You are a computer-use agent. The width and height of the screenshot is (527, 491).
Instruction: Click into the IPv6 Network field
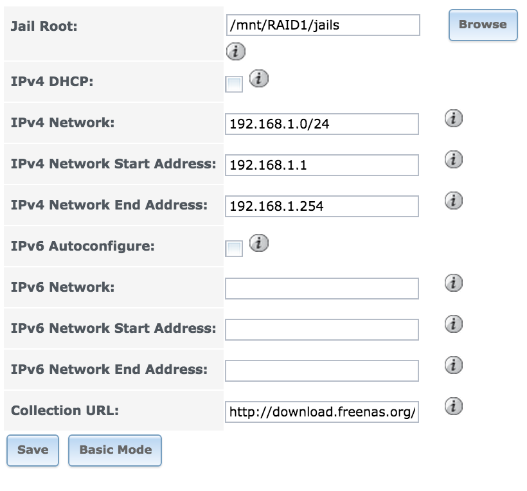[322, 289]
